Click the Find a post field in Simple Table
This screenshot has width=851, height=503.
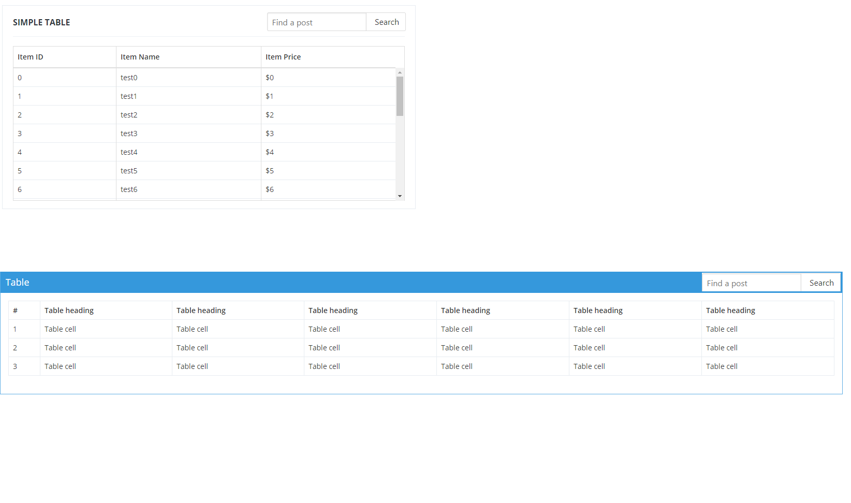pyautogui.click(x=316, y=22)
